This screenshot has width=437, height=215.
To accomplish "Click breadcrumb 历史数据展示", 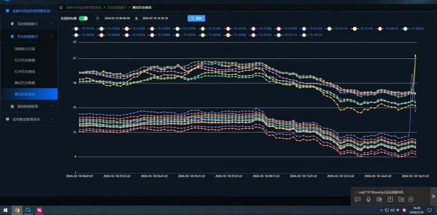I will tap(117, 8).
